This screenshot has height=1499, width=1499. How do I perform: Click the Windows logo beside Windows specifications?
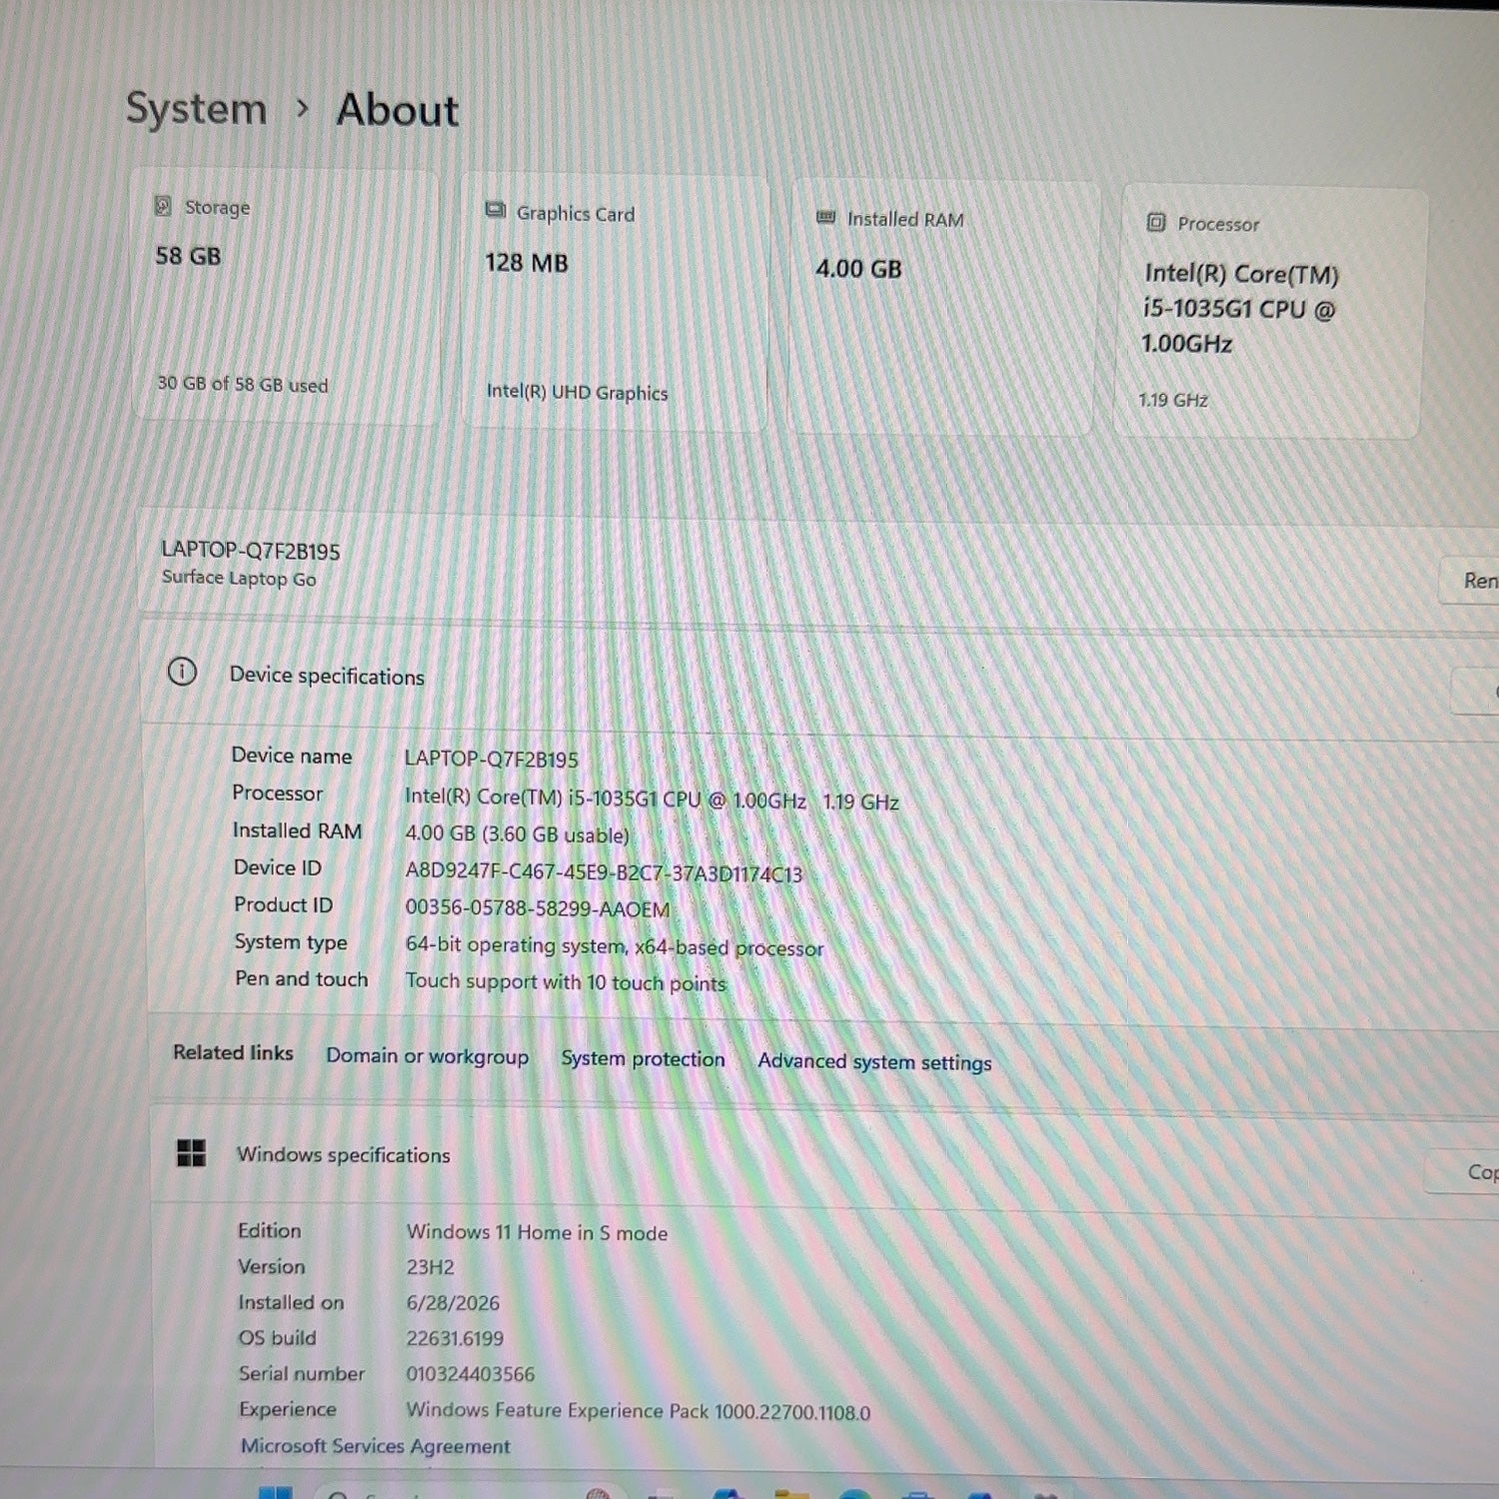pos(191,1152)
